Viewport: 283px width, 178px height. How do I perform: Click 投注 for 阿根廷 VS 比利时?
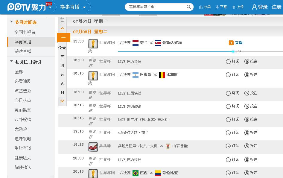(x=251, y=74)
